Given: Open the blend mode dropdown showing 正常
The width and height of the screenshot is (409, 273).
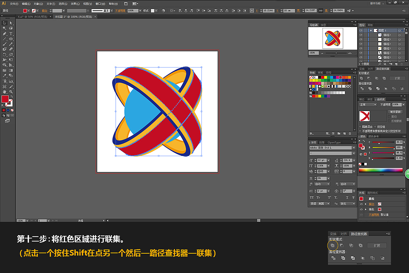Looking at the screenshot, I should [368, 105].
